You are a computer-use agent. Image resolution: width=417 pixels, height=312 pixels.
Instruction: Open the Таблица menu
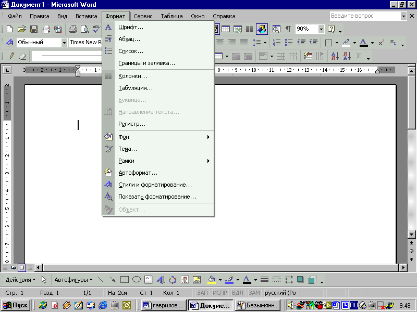pyautogui.click(x=171, y=16)
